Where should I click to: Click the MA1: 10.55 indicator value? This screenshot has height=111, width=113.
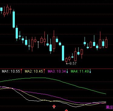(11, 71)
